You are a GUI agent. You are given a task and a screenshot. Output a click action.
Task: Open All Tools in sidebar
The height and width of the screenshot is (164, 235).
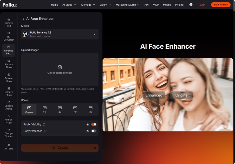click(x=9, y=147)
